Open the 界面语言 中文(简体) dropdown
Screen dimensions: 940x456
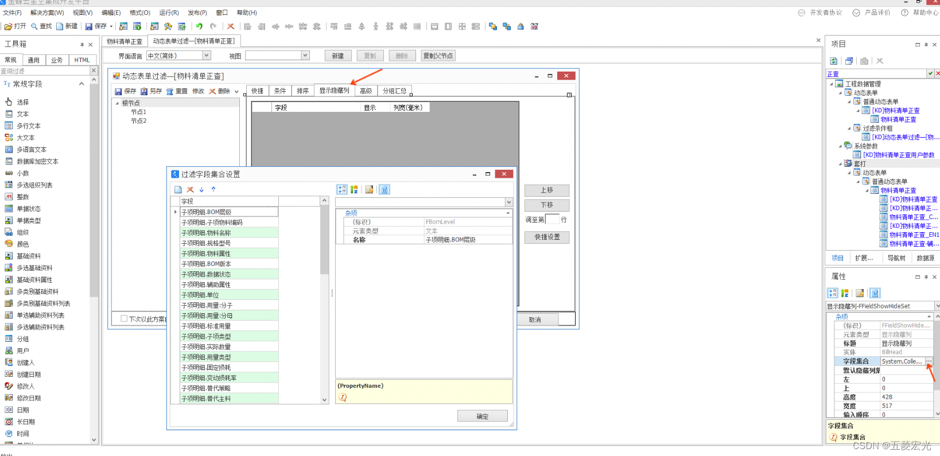[x=207, y=56]
